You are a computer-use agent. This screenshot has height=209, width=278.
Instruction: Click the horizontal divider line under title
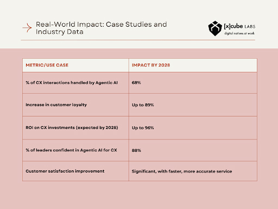(x=138, y=40)
